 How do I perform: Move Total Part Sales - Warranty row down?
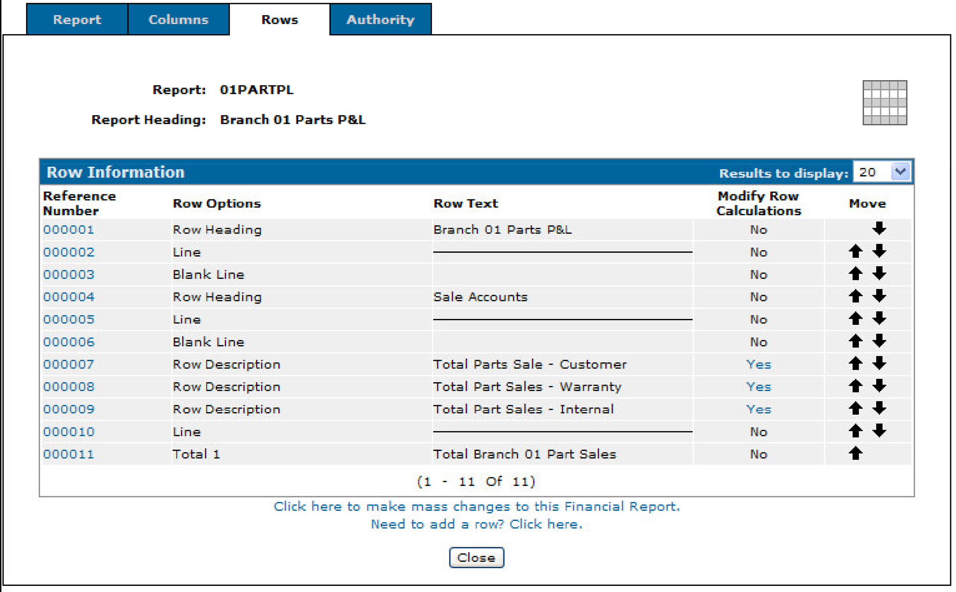(879, 386)
